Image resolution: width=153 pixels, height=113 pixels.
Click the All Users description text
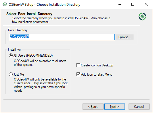click(x=40, y=63)
